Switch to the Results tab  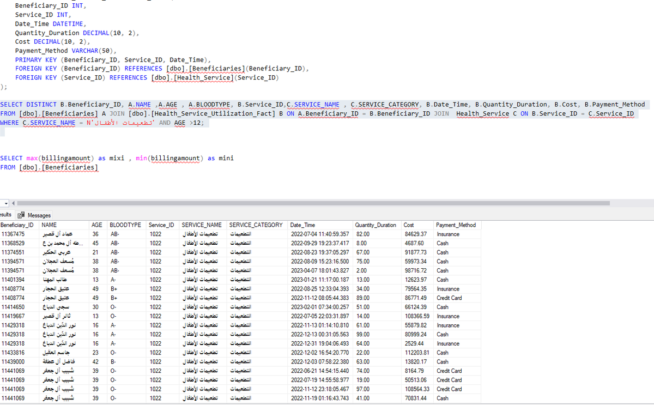click(x=6, y=215)
